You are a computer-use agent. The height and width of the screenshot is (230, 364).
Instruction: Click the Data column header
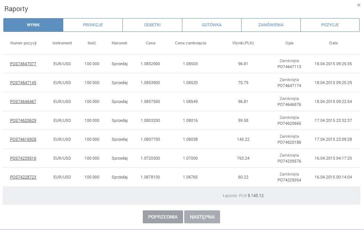[x=333, y=43]
